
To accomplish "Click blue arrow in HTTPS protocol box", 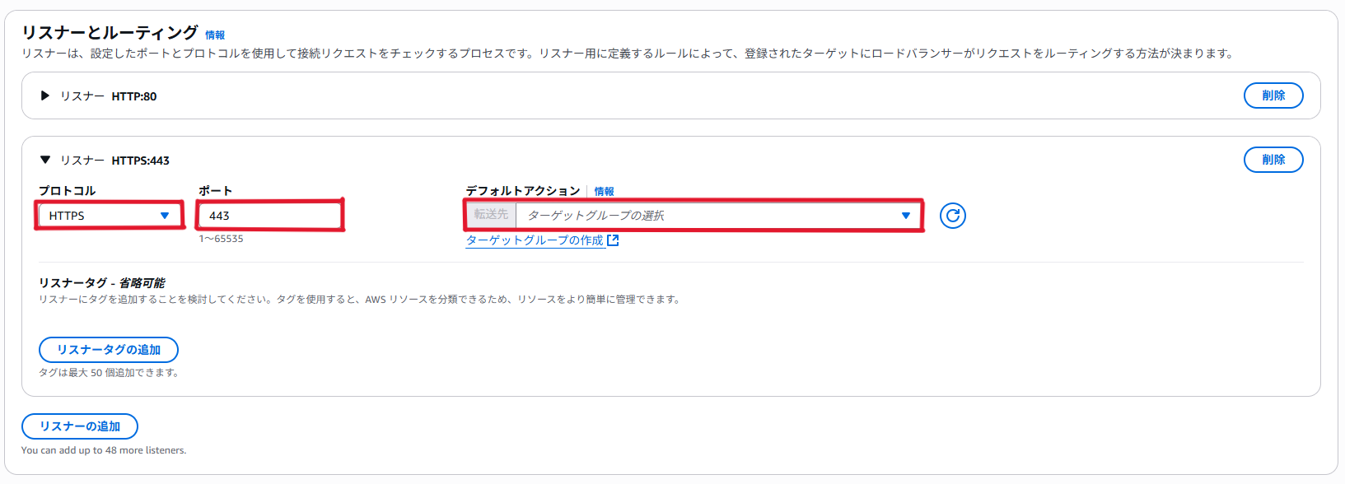I will (165, 216).
